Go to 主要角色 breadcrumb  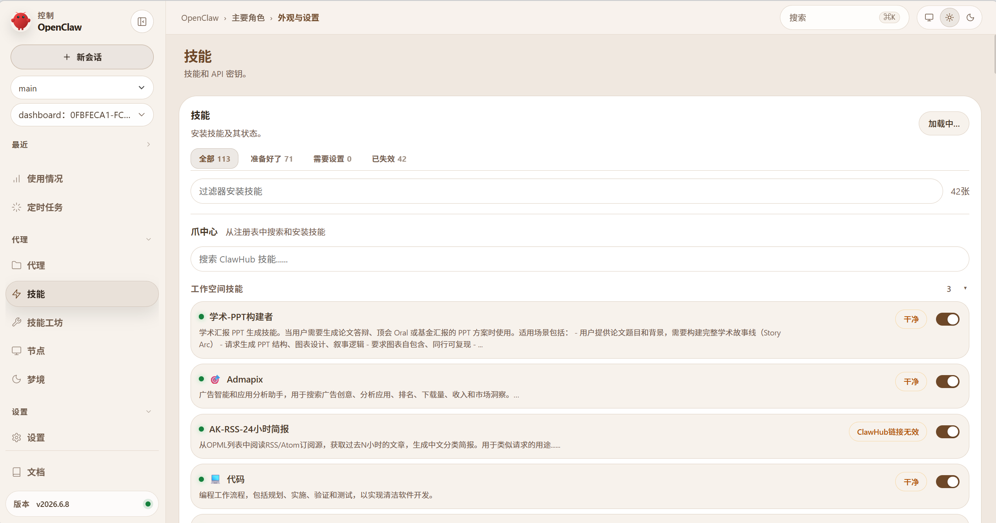point(248,18)
